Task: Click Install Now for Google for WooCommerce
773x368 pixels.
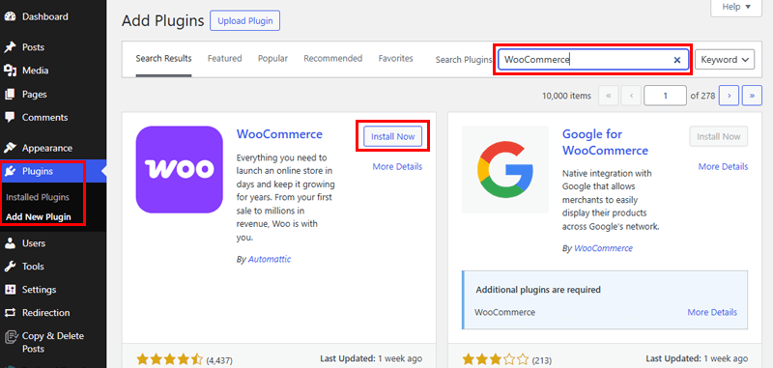Action: click(x=719, y=136)
